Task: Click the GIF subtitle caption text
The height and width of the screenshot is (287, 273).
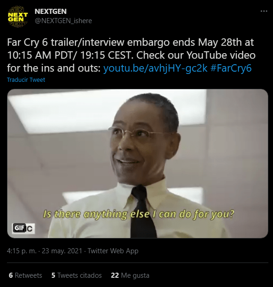Action: tap(139, 214)
